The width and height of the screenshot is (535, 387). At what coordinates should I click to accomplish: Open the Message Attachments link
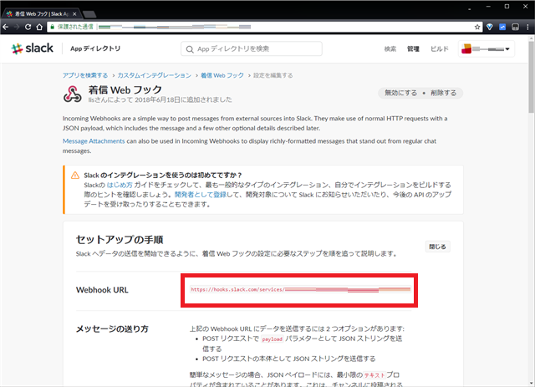tap(94, 141)
